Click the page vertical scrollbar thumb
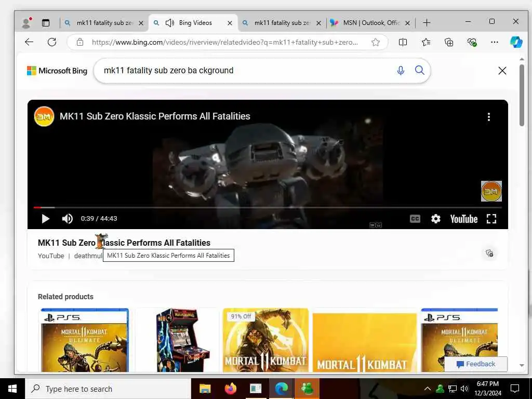Image resolution: width=532 pixels, height=399 pixels. 522,95
